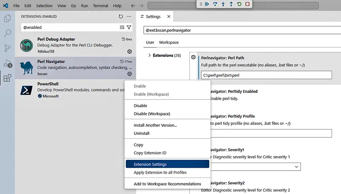Clear extensions search results
Viewport: 341px width, 194px height.
tap(122, 27)
